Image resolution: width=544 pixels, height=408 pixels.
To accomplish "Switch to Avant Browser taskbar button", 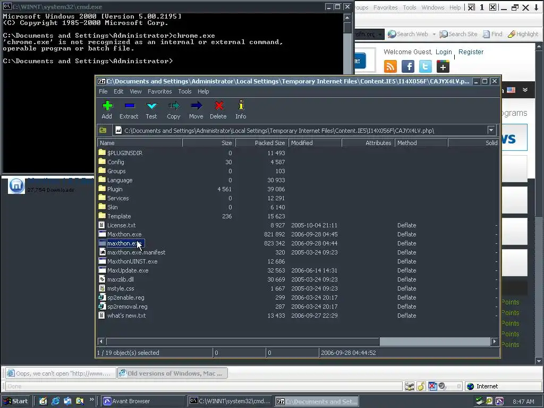I will coord(143,401).
